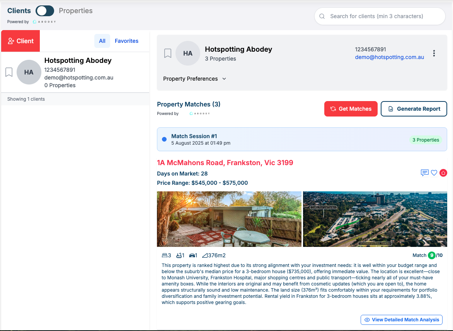This screenshot has height=331, width=453.
Task: Click the Get Matches button
Action: point(351,109)
